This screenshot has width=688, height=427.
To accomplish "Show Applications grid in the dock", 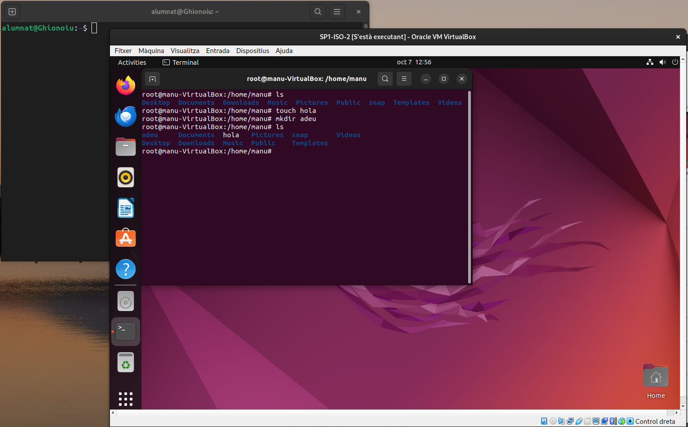I will [x=126, y=399].
